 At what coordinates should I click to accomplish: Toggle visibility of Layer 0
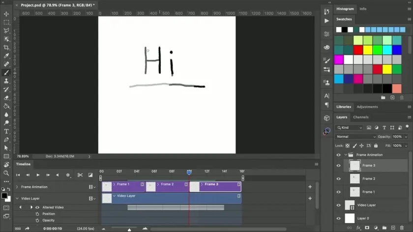338,218
